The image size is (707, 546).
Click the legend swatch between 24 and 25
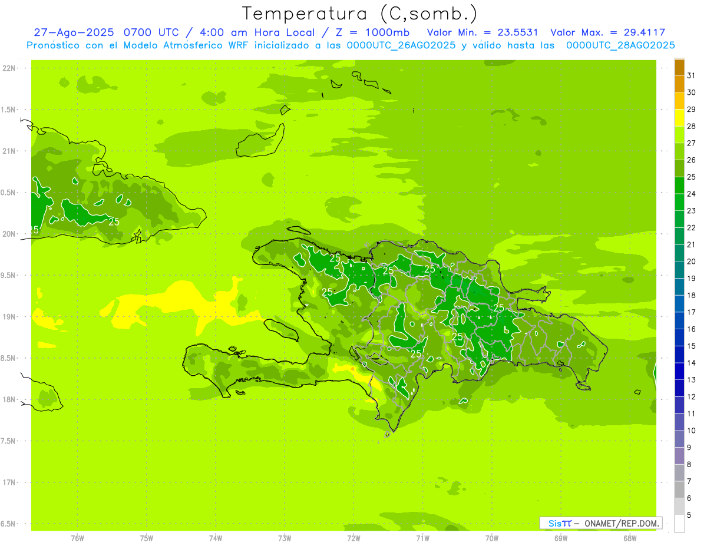(x=679, y=186)
